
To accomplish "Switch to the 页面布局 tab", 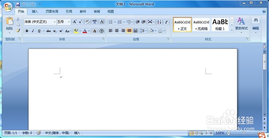I will pos(52,12).
